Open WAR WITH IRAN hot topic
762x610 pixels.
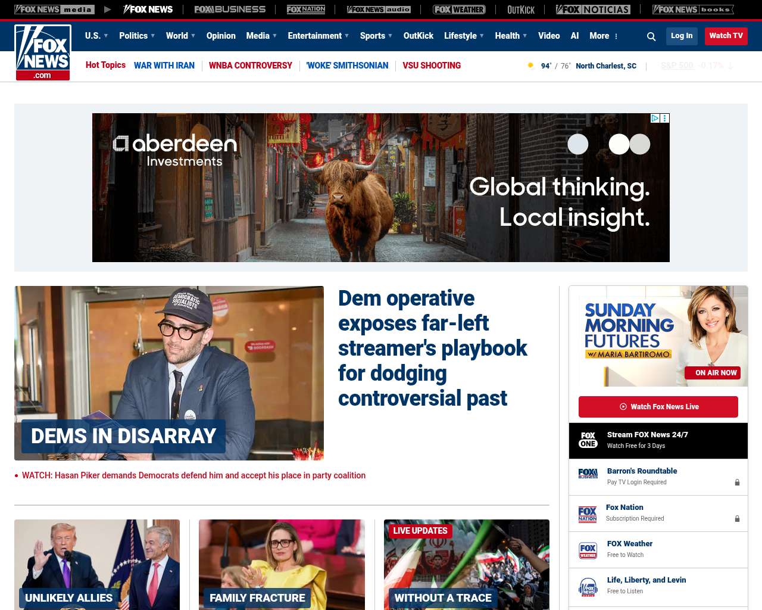pyautogui.click(x=164, y=66)
